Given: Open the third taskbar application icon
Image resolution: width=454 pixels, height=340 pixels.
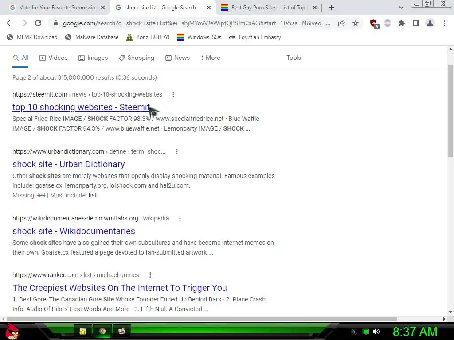Looking at the screenshot, I should (x=122, y=331).
